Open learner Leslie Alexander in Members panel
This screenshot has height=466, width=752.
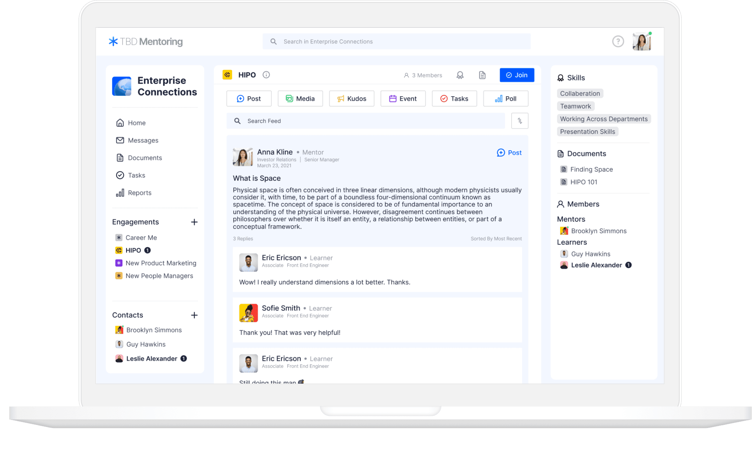coord(596,265)
